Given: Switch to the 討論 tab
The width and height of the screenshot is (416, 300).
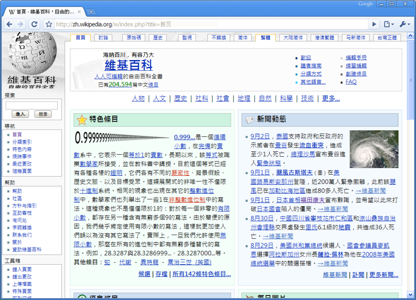Looking at the screenshot, I should point(103,38).
